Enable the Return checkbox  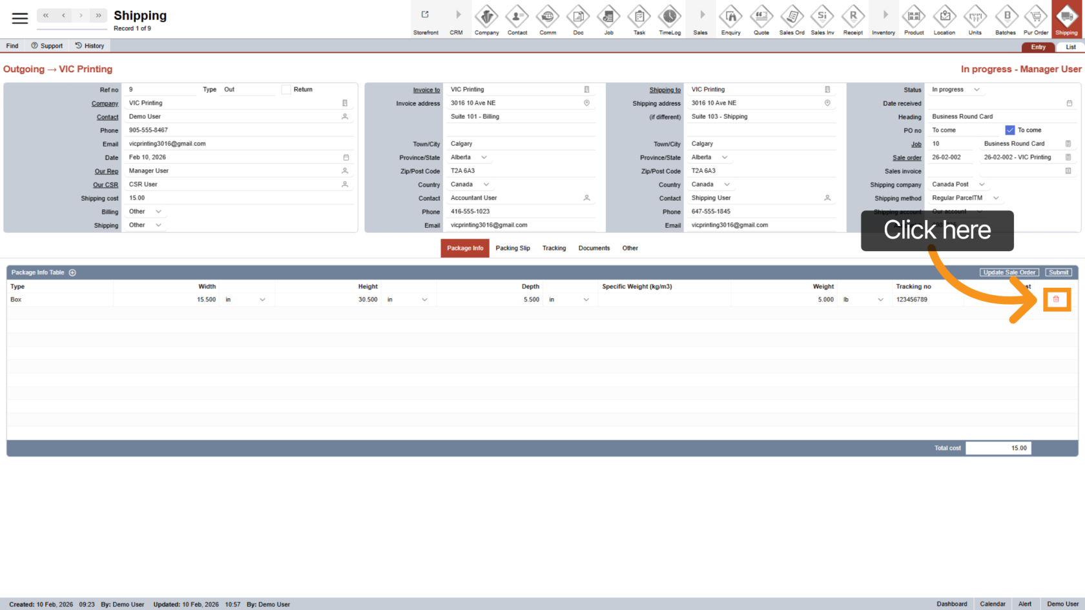[286, 90]
